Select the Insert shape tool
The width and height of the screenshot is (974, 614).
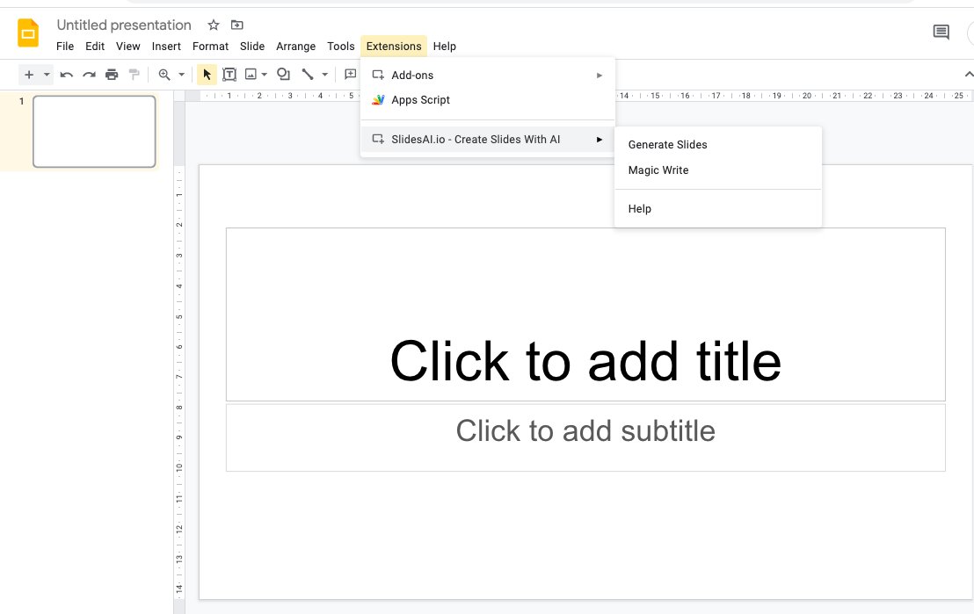[x=283, y=75]
